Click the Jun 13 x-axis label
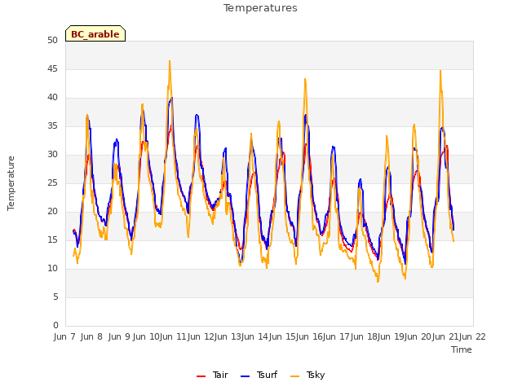 [x=228, y=336]
